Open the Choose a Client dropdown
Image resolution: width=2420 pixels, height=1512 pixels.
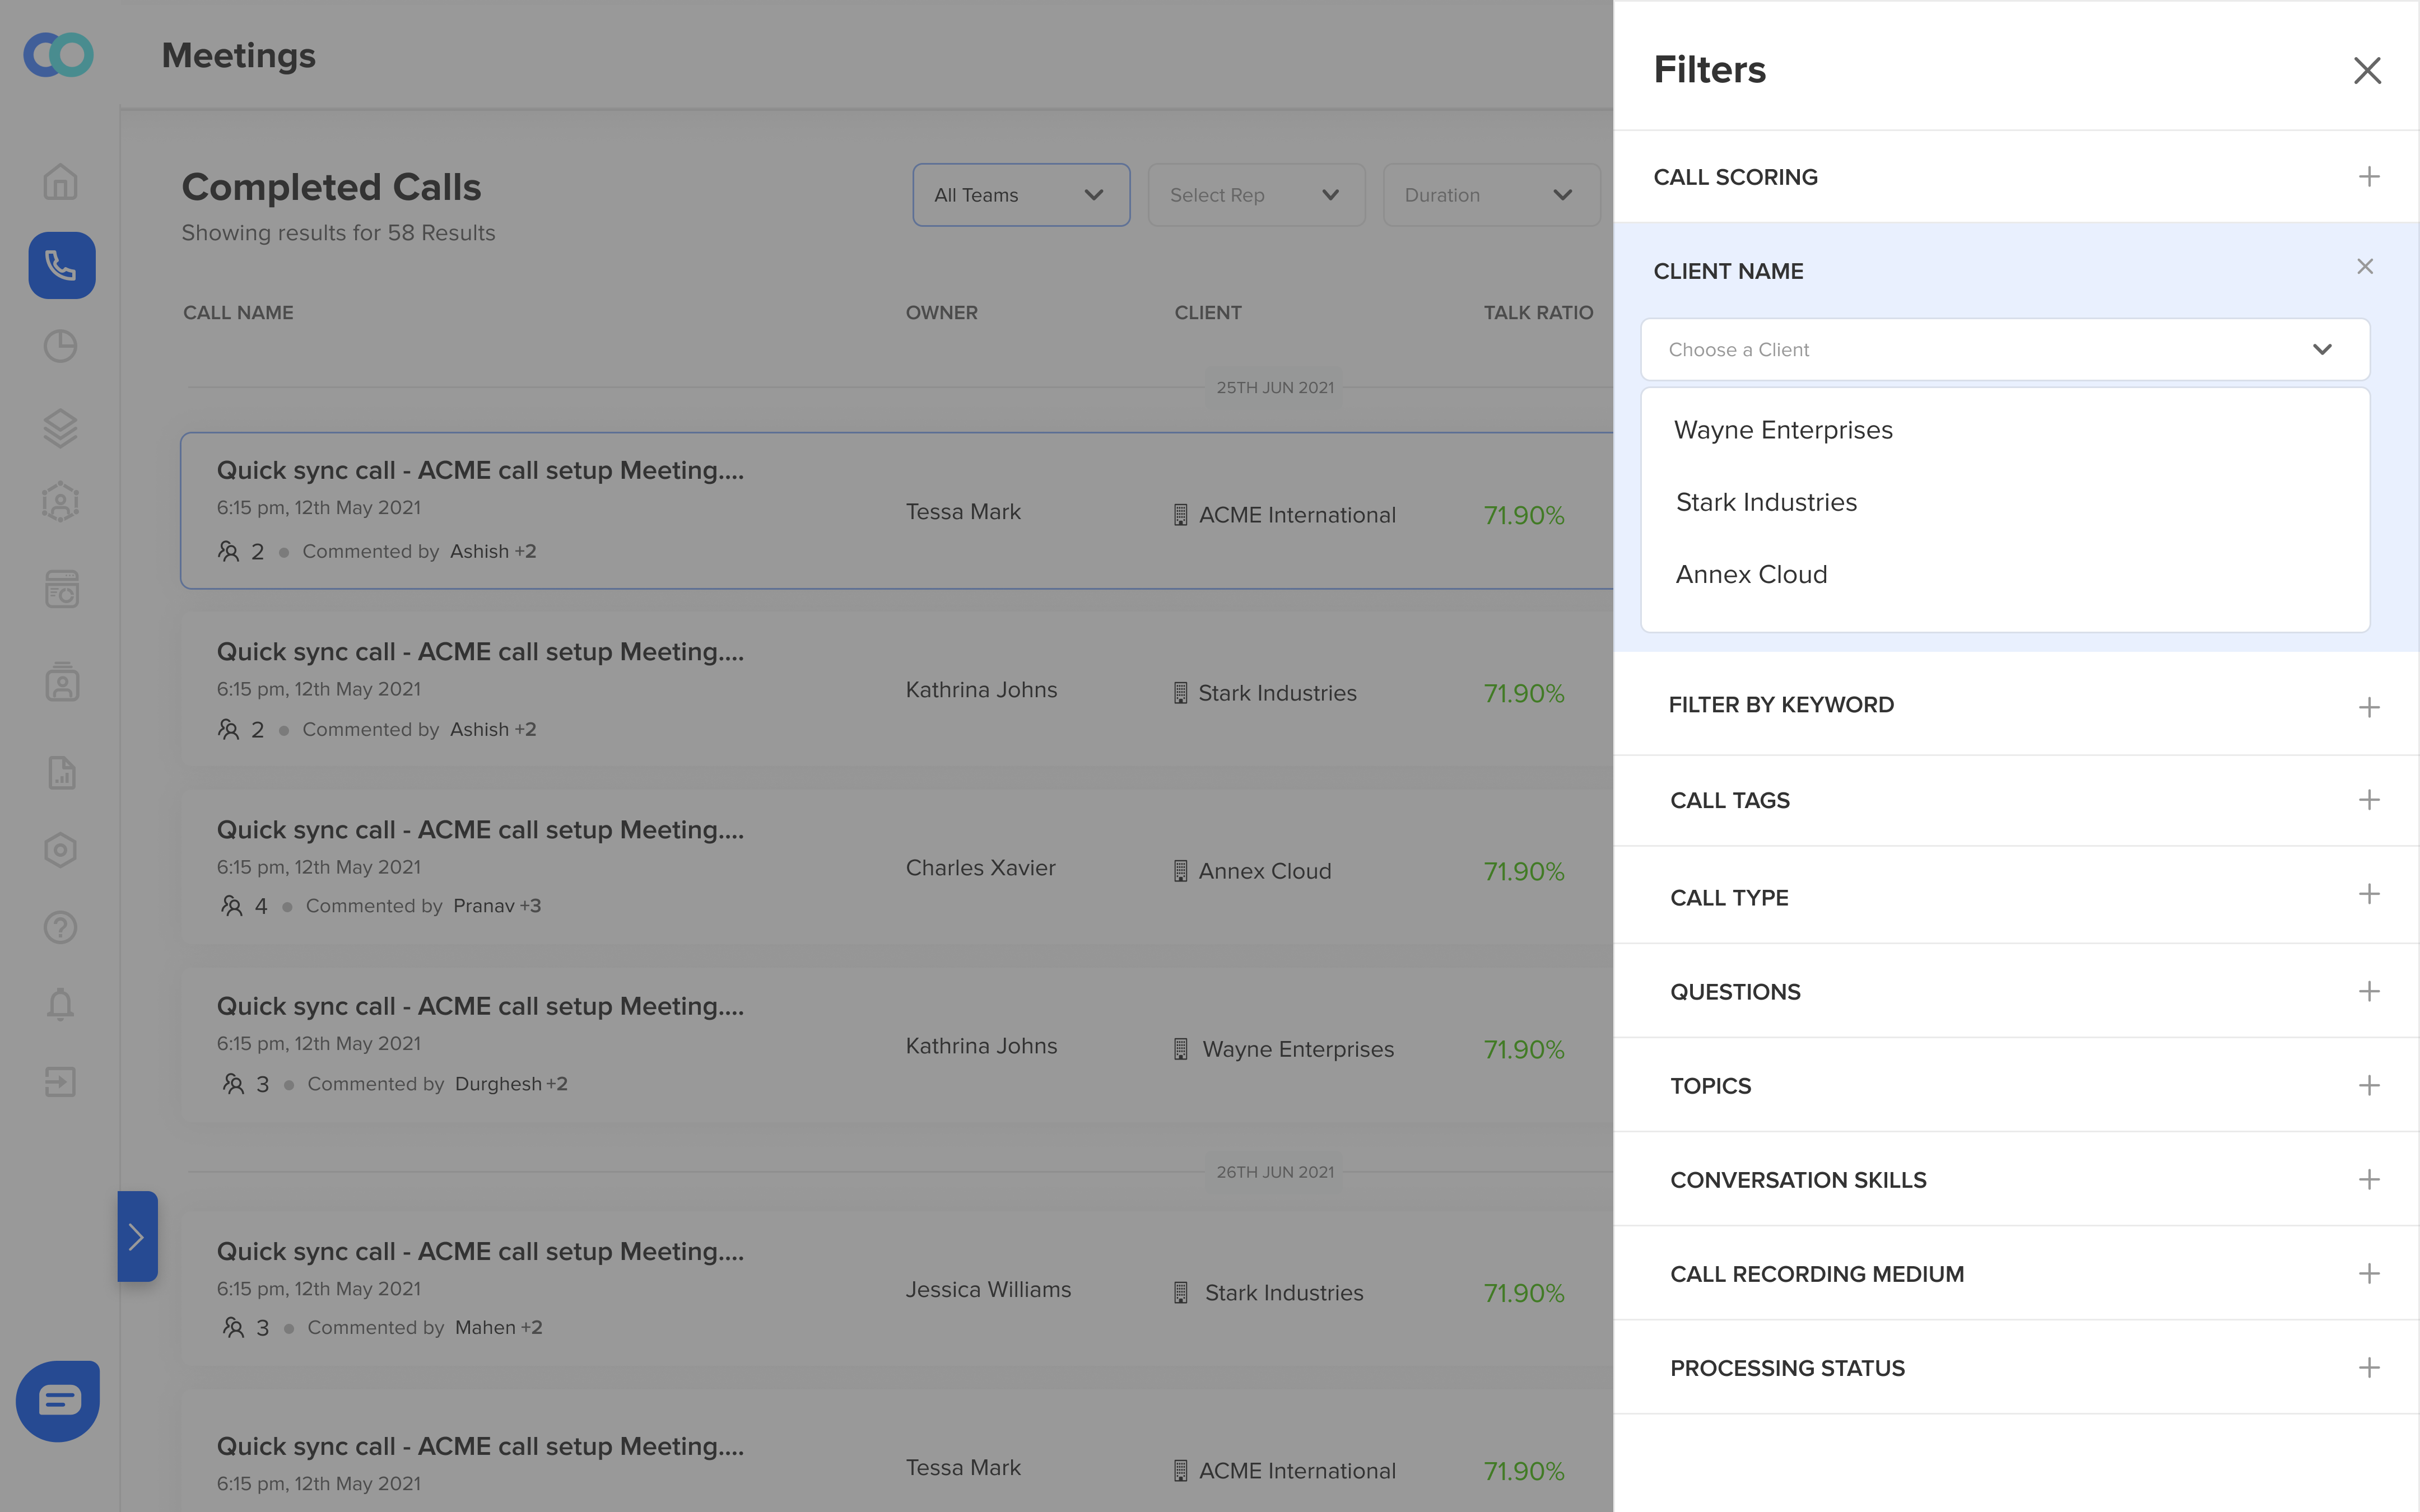pyautogui.click(x=2004, y=350)
